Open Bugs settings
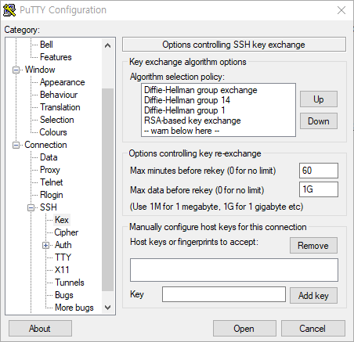Viewport: 354px width, 342px height. click(x=64, y=295)
